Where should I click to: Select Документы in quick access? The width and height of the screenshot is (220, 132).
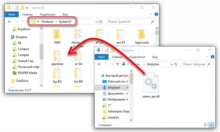tap(115, 93)
